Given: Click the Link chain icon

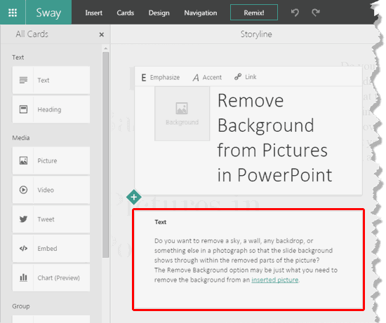Looking at the screenshot, I should pos(238,77).
